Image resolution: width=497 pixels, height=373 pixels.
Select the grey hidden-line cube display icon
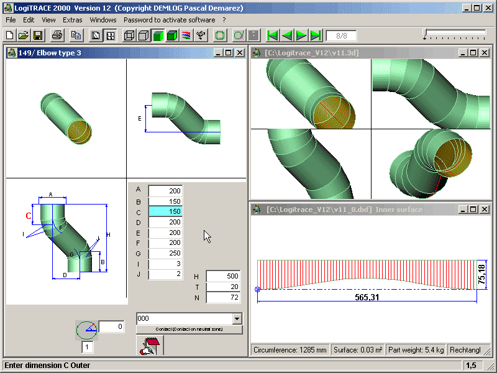click(x=144, y=35)
